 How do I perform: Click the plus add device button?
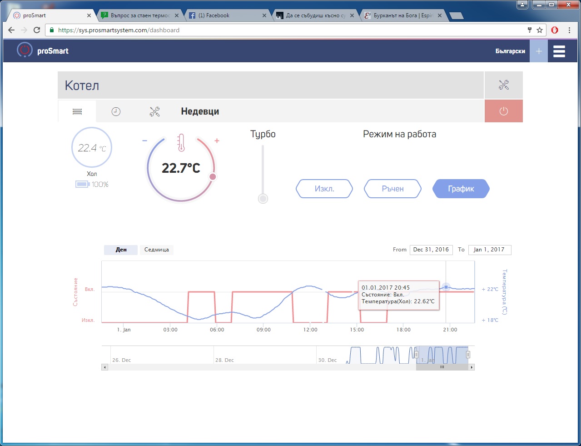click(539, 51)
